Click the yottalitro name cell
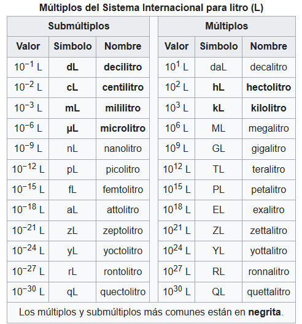Image resolution: width=302 pixels, height=324 pixels. click(269, 251)
